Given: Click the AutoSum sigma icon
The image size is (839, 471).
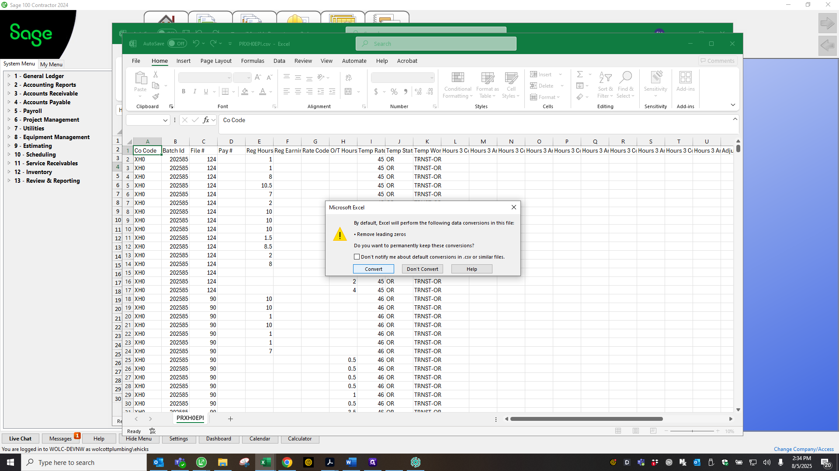Looking at the screenshot, I should coord(580,75).
